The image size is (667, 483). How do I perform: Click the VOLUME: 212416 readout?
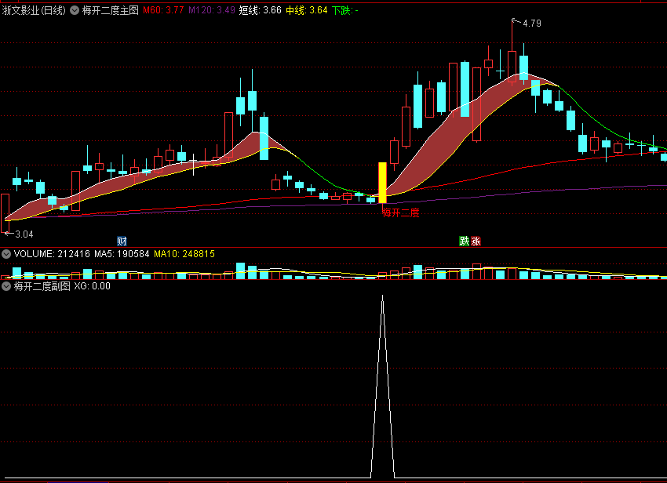click(52, 254)
